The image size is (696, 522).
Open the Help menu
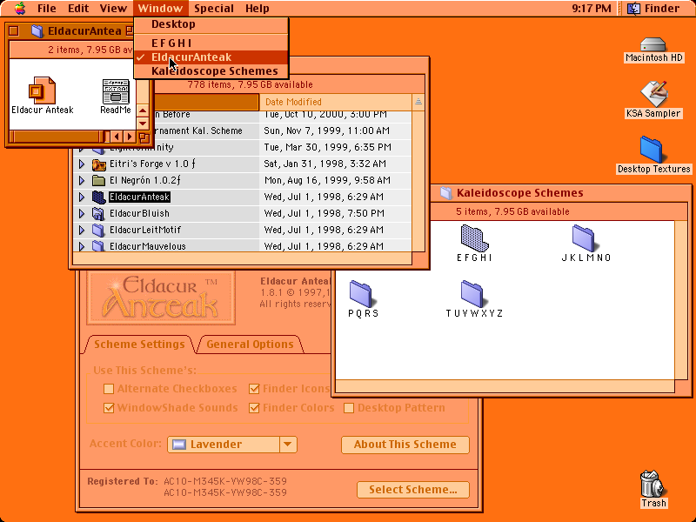click(258, 8)
